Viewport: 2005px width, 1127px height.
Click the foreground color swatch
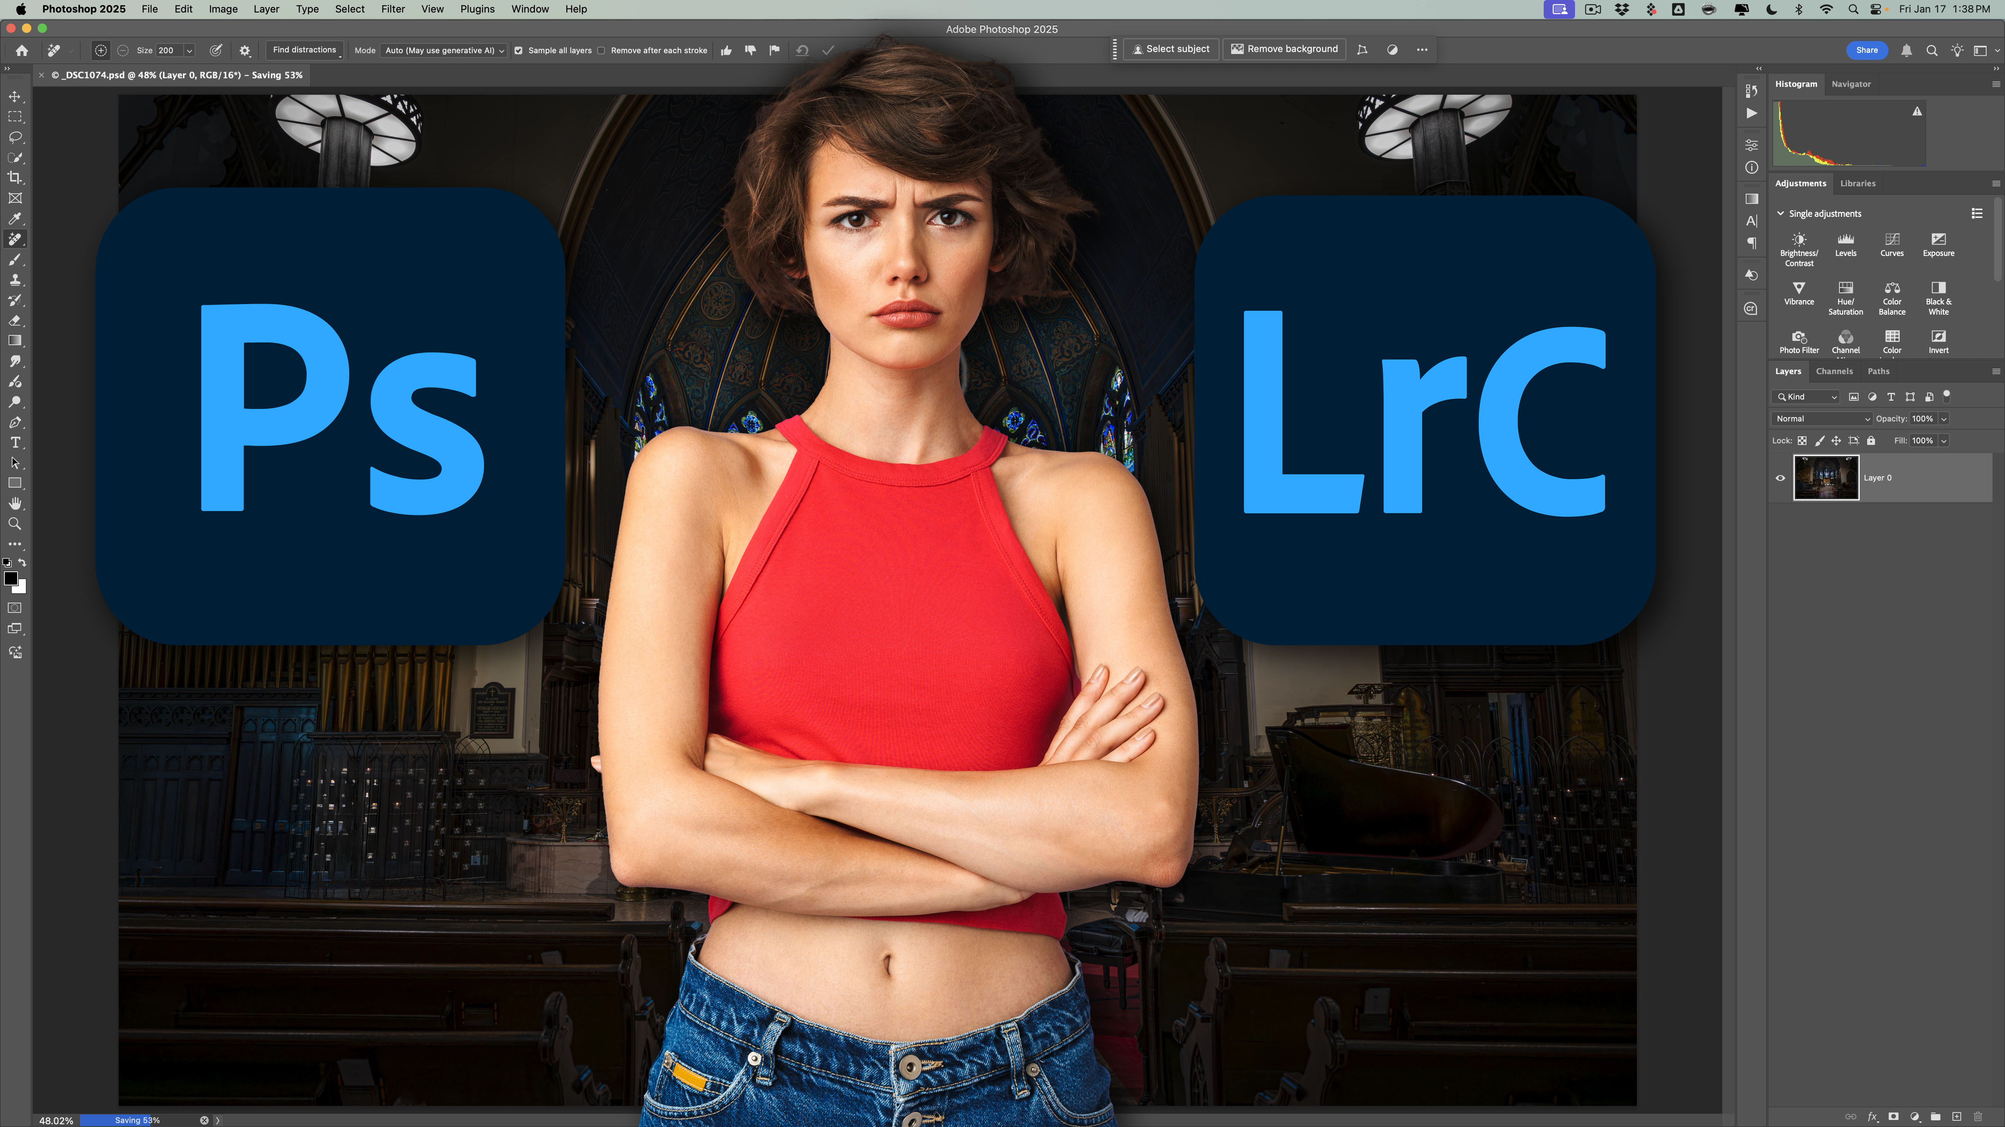(11, 578)
